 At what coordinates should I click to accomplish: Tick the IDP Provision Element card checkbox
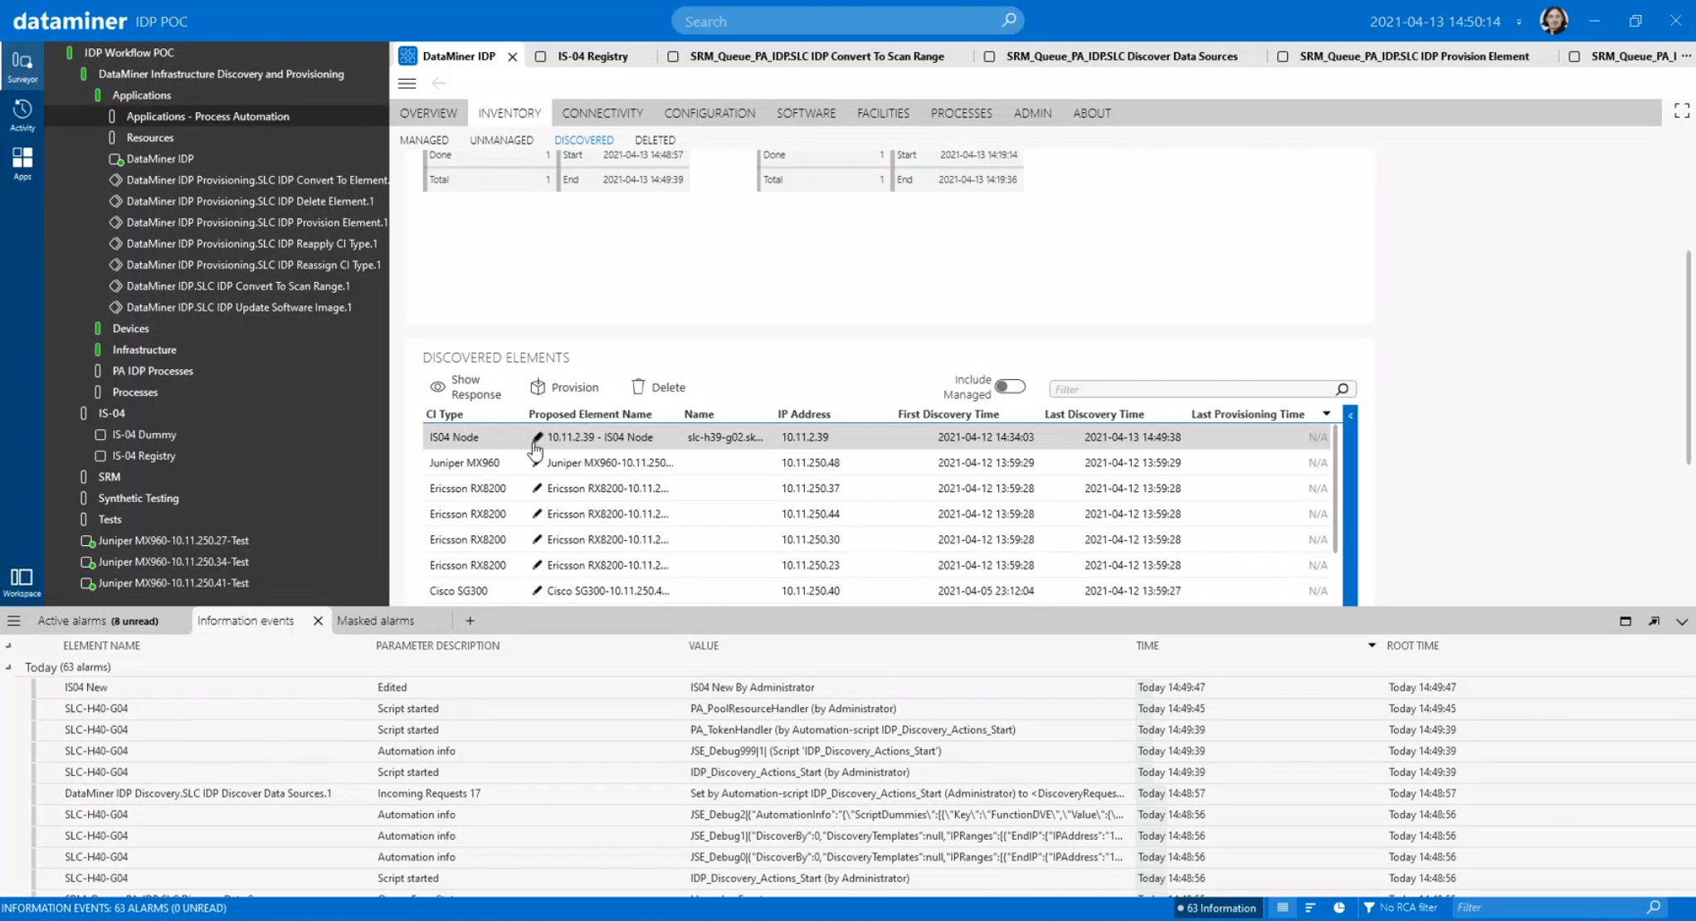pyautogui.click(x=1282, y=56)
